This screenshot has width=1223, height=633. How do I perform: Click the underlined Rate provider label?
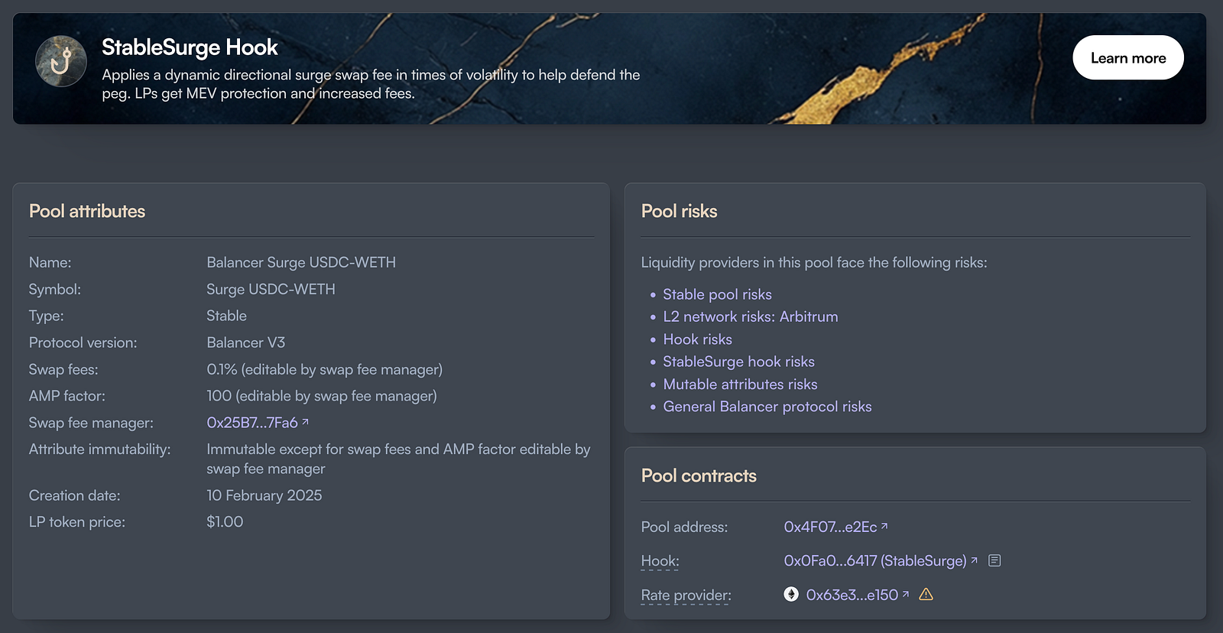click(686, 595)
